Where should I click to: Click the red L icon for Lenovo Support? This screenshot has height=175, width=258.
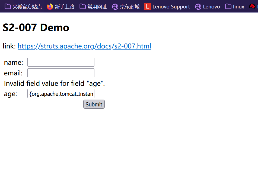tap(147, 7)
